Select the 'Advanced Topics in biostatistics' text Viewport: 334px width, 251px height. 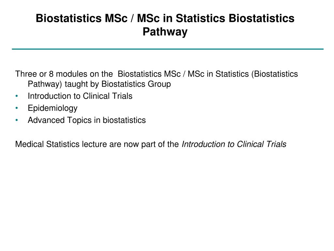click(87, 120)
